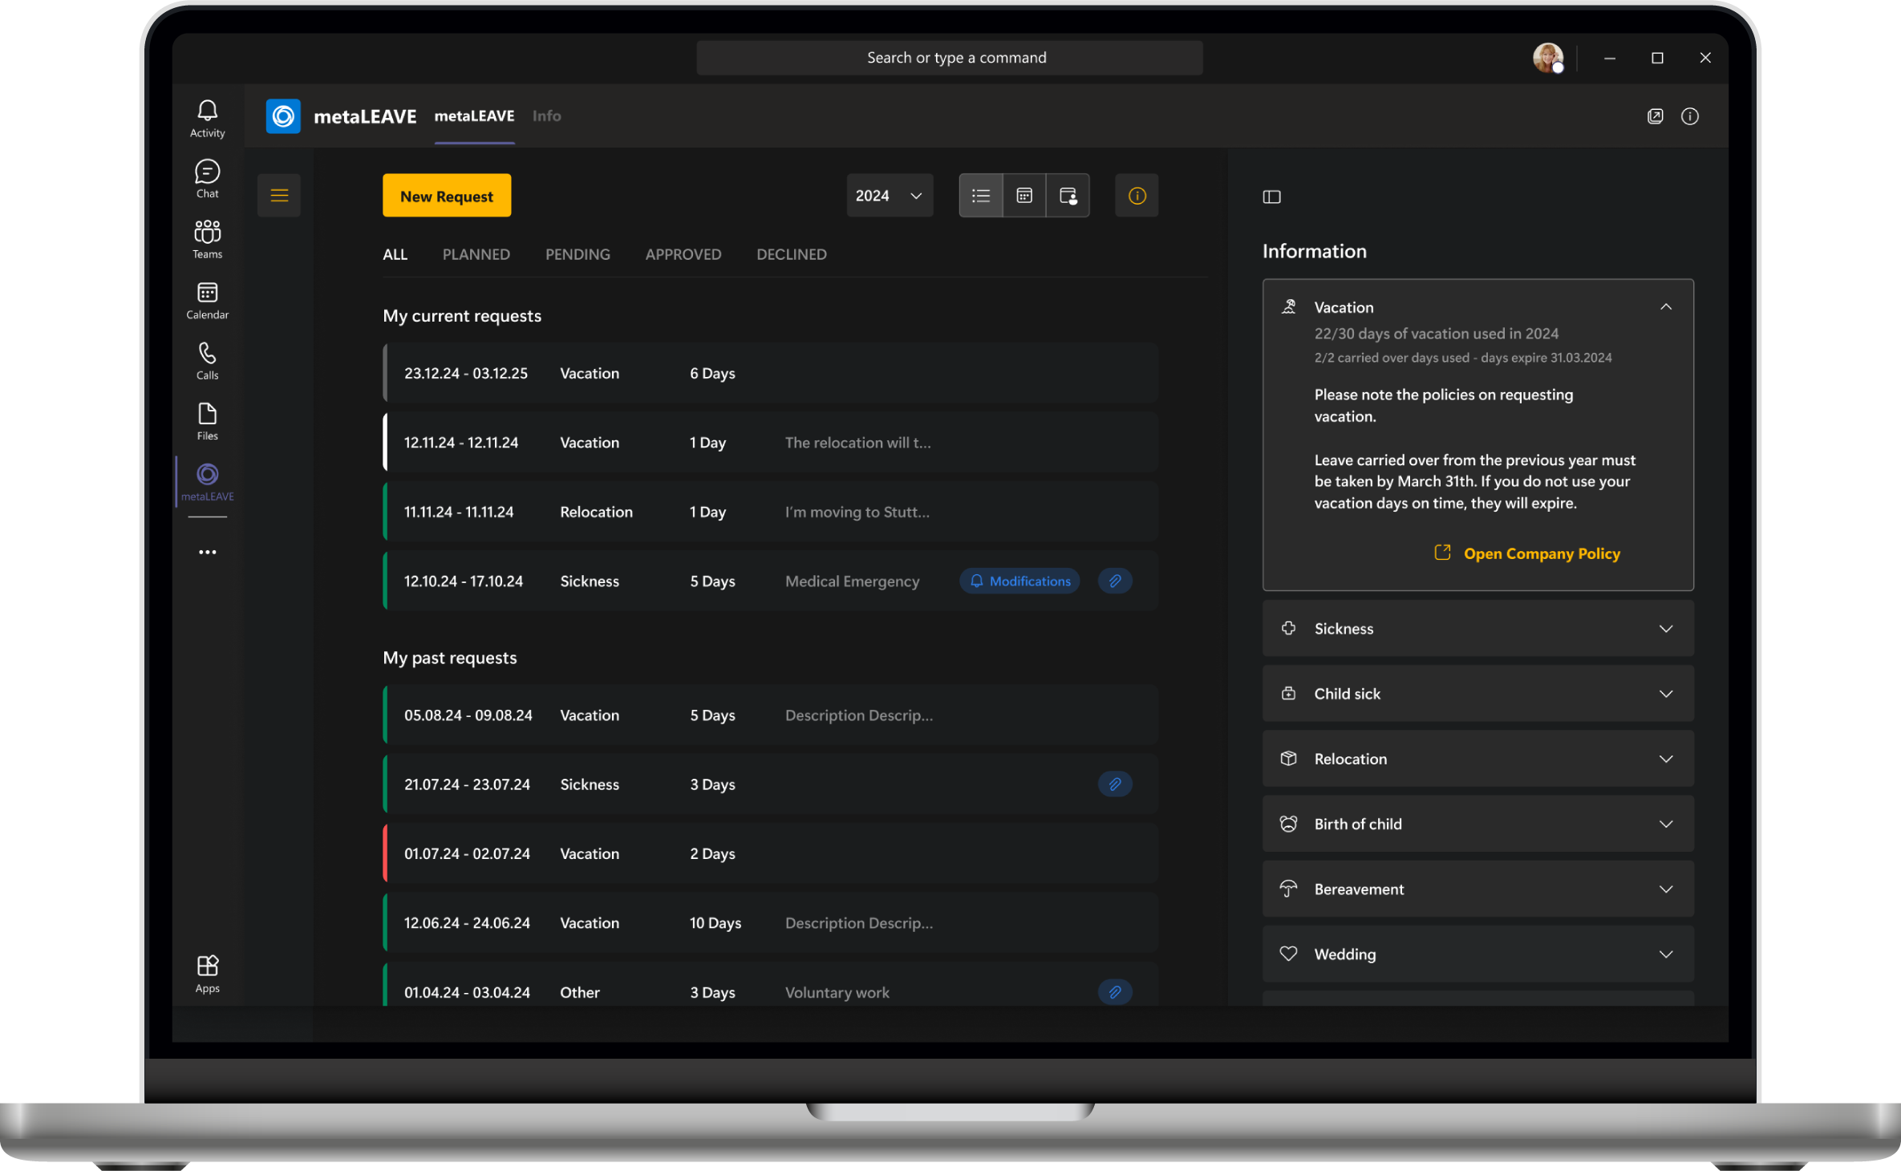Switch to team calendar view
Image resolution: width=1901 pixels, height=1171 pixels.
(1068, 196)
